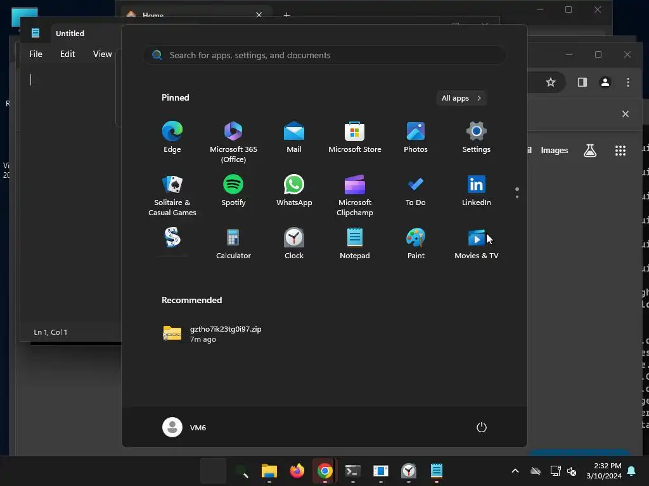
Task: Open the Mail app
Action: pos(294,137)
